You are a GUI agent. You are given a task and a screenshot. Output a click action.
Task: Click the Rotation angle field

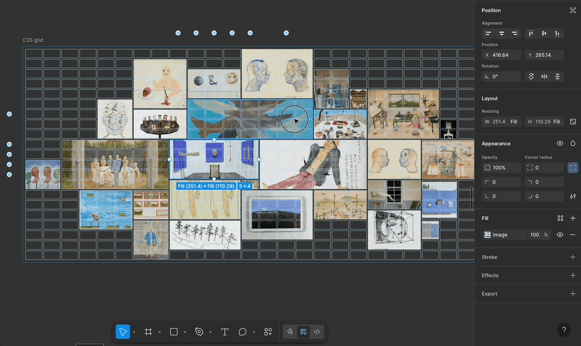click(x=501, y=76)
